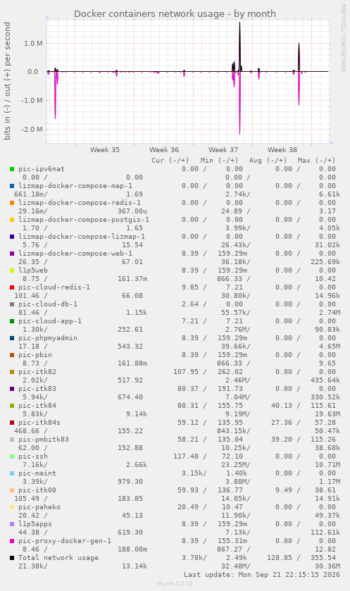Click the dark blue lizmap-docker-compose-lizmap-1 legend square

(12, 237)
